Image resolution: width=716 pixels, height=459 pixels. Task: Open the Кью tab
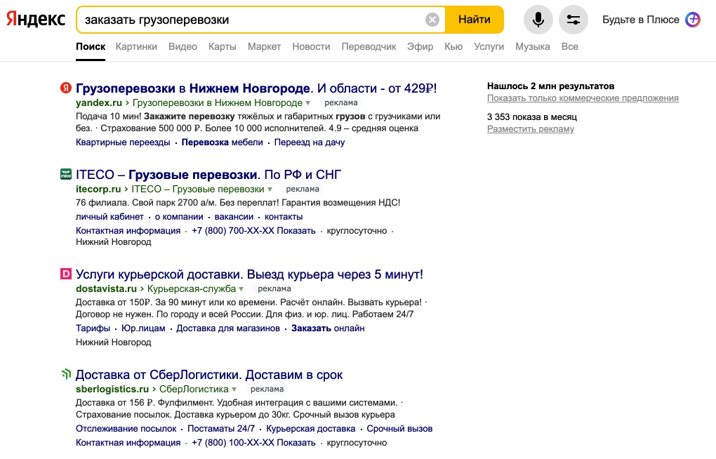[453, 46]
